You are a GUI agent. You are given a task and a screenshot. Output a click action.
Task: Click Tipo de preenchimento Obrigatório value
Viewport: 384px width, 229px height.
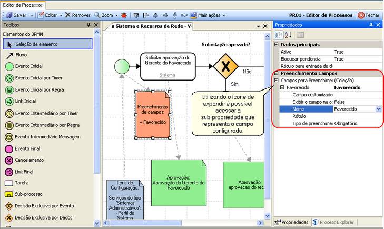point(358,123)
